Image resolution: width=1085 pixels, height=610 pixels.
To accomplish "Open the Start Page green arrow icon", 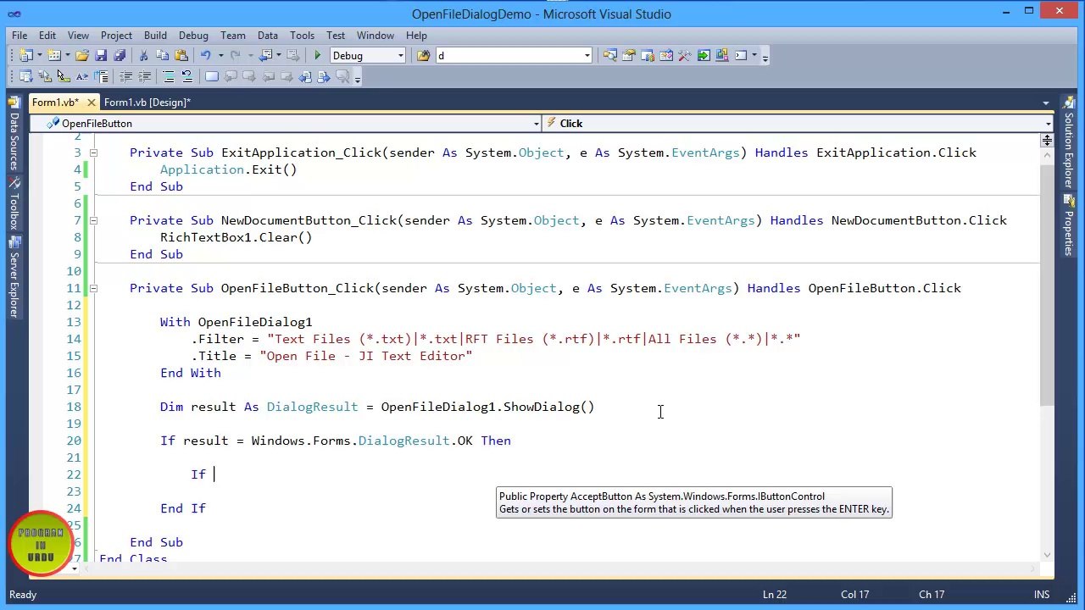I will click(704, 56).
